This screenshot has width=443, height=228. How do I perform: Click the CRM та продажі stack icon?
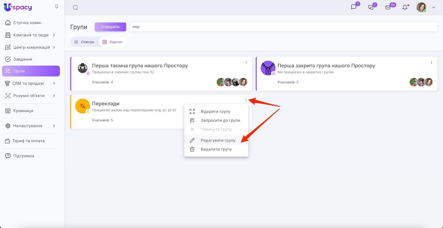click(x=7, y=83)
